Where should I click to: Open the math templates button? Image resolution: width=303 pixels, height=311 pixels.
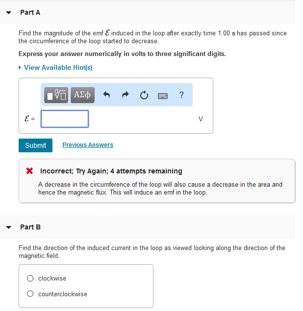point(57,95)
